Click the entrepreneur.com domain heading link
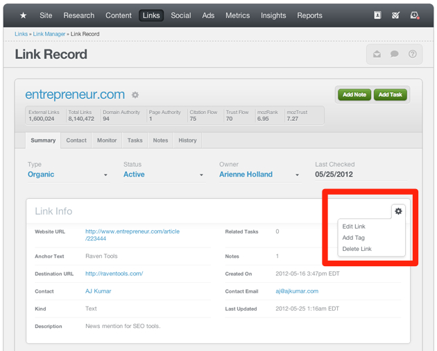The height and width of the screenshot is (351, 437). pos(75,95)
